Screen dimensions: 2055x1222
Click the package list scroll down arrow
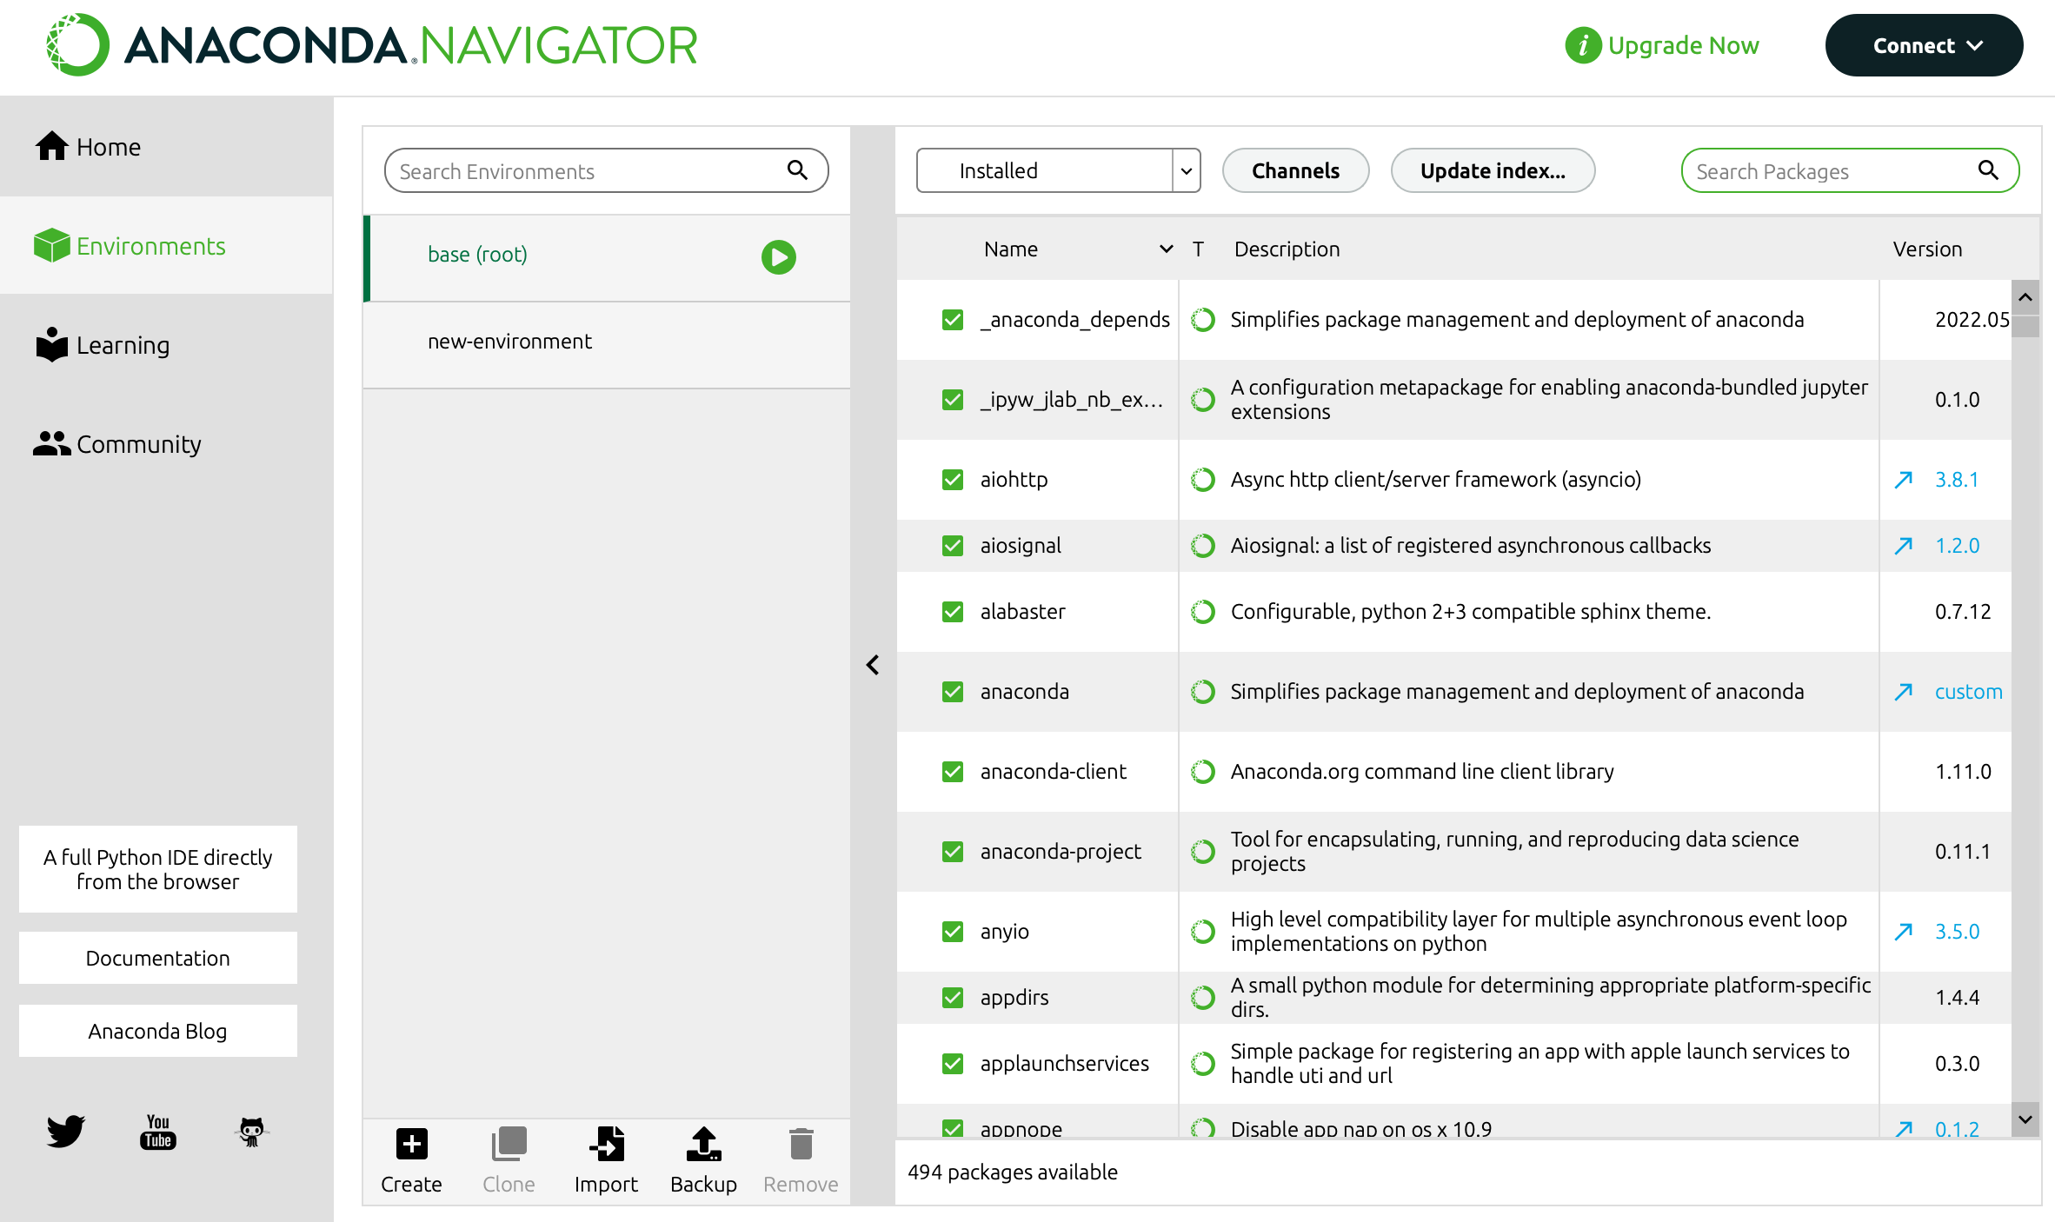click(x=2025, y=1119)
